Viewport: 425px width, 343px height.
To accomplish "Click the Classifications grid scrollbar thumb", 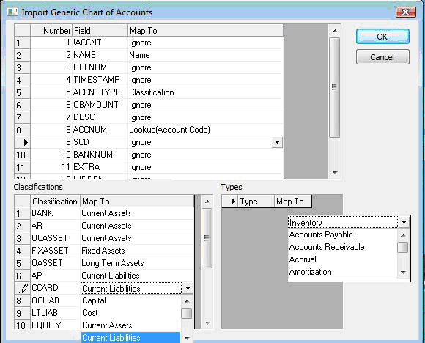I will [x=207, y=238].
